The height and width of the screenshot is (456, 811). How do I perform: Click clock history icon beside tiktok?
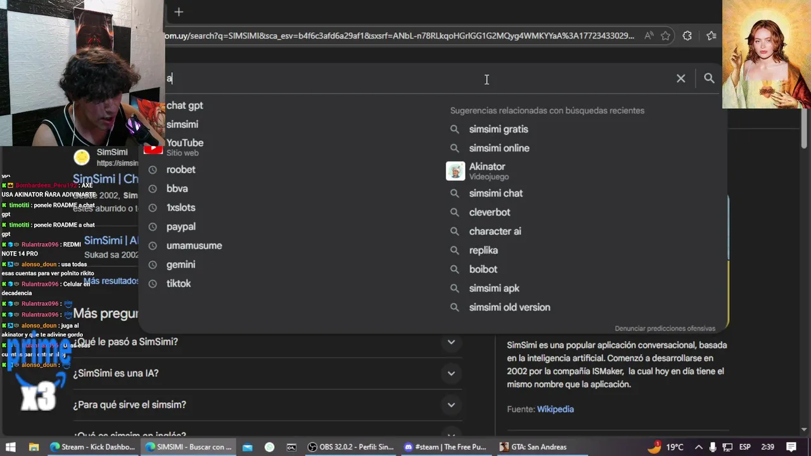pyautogui.click(x=152, y=284)
